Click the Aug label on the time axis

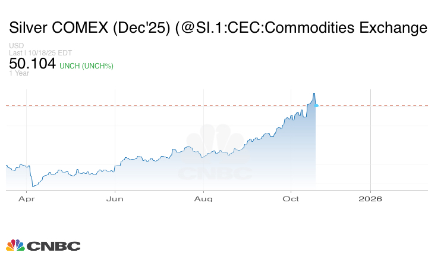tap(204, 198)
